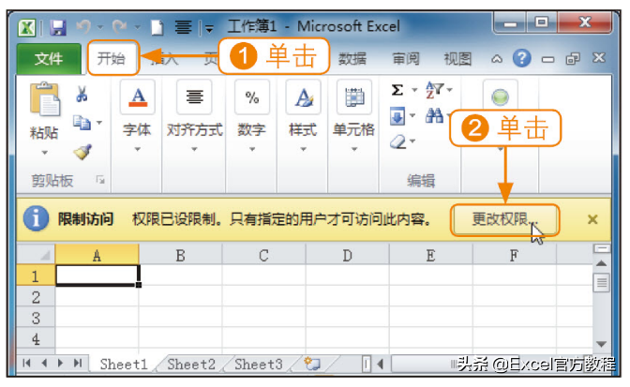Go to last sheet navigation arrow
The width and height of the screenshot is (630, 387).
(x=78, y=363)
